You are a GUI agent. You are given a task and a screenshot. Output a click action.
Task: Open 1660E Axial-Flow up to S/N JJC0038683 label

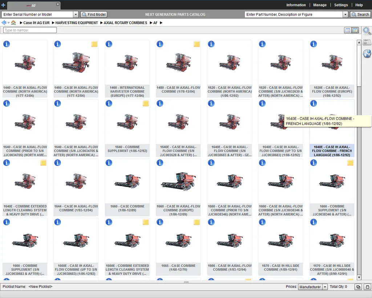pos(76,269)
